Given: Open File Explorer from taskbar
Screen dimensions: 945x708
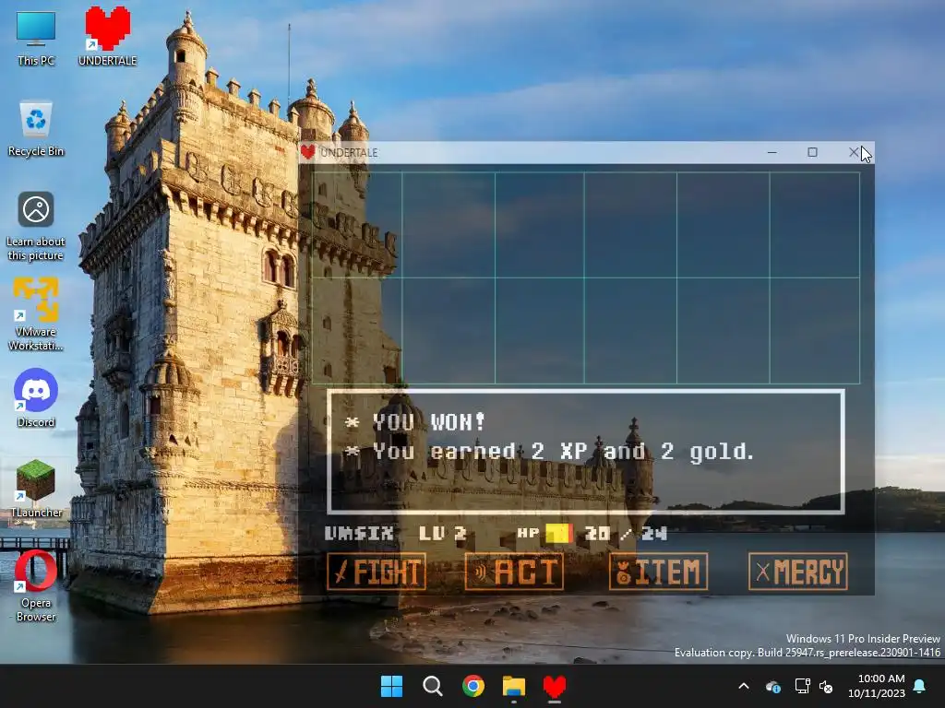Looking at the screenshot, I should [514, 686].
